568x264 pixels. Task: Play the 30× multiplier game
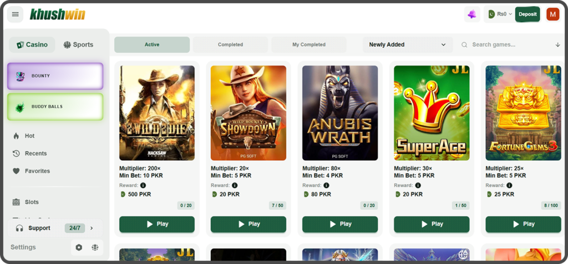432,224
